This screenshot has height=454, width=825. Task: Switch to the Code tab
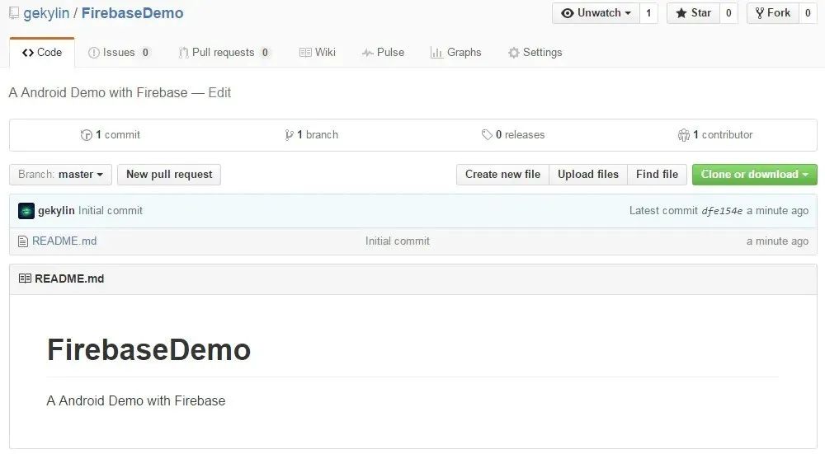point(42,53)
